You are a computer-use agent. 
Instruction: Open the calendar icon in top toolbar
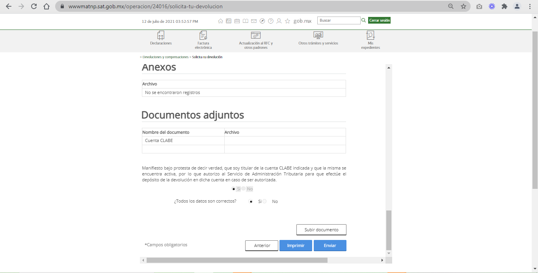point(237,21)
